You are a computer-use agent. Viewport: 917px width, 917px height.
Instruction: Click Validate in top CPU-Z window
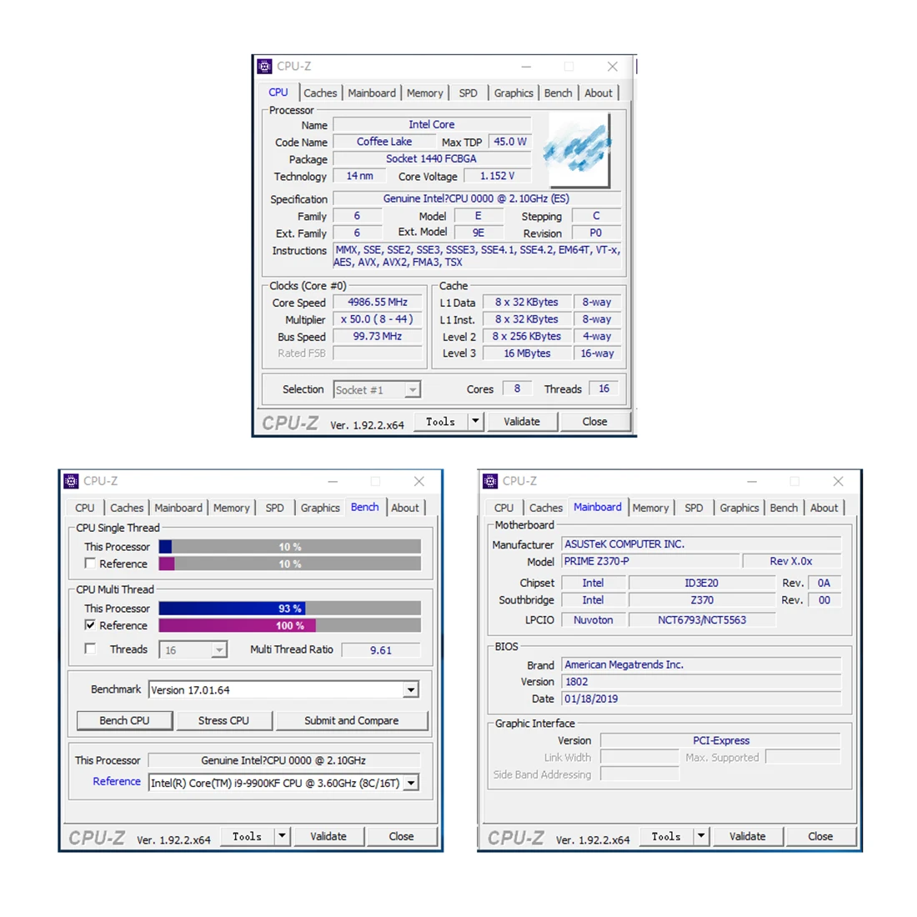[522, 421]
